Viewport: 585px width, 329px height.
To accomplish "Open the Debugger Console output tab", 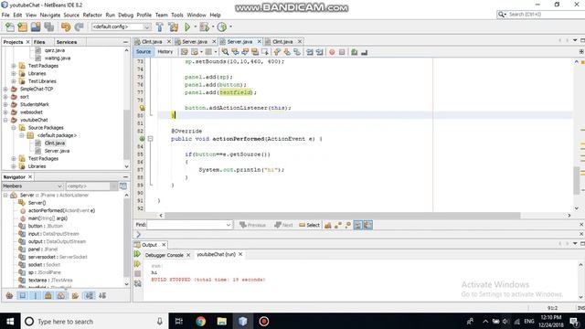I will pos(165,255).
